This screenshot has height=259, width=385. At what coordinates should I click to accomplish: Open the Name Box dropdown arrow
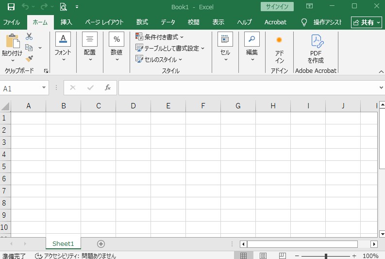pyautogui.click(x=44, y=88)
